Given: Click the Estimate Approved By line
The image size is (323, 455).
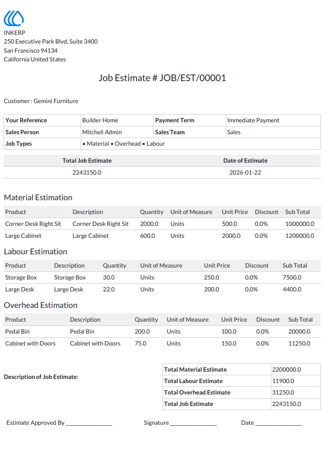Looking at the screenshot, I should (59, 423).
